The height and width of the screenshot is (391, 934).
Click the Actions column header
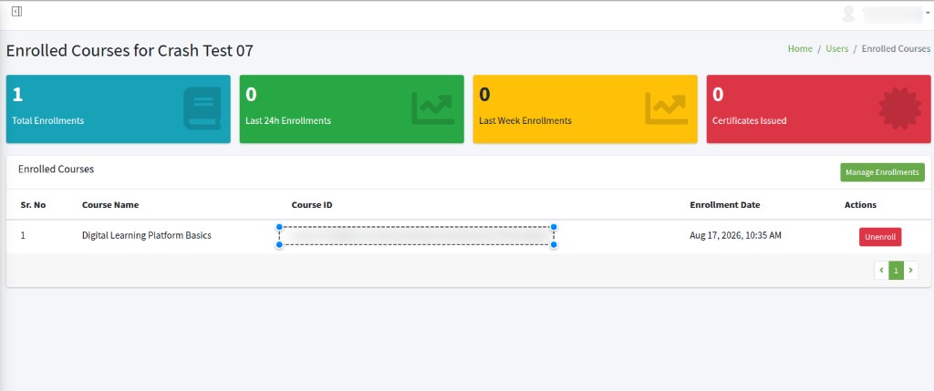click(860, 205)
